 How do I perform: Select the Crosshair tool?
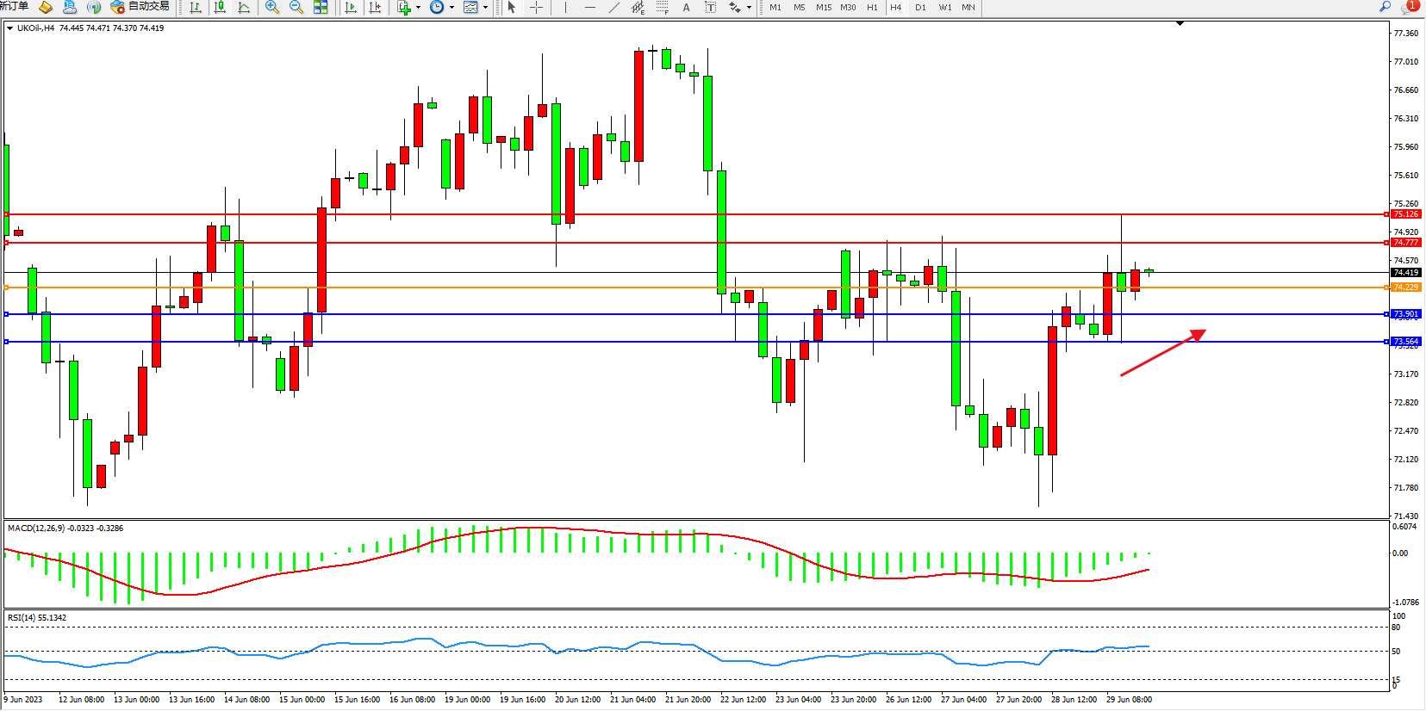point(536,7)
